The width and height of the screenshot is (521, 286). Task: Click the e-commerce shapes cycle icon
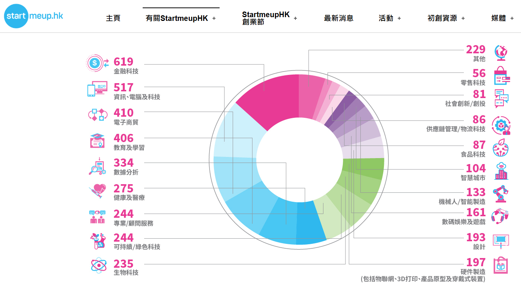(97, 114)
